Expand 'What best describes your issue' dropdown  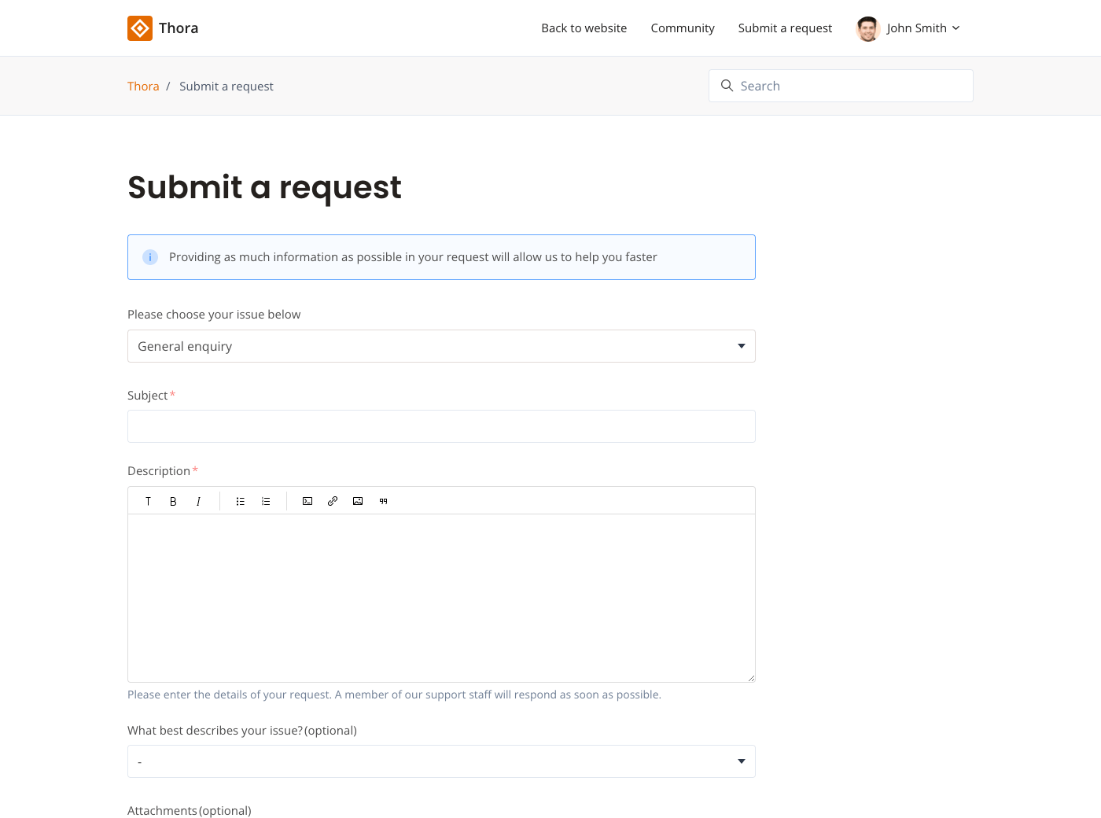point(441,761)
